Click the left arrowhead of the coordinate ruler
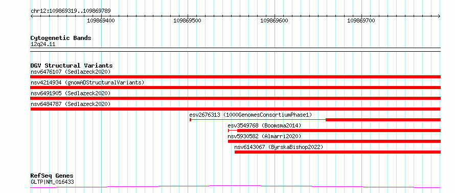The width and height of the screenshot is (455, 193). coord(32,16)
